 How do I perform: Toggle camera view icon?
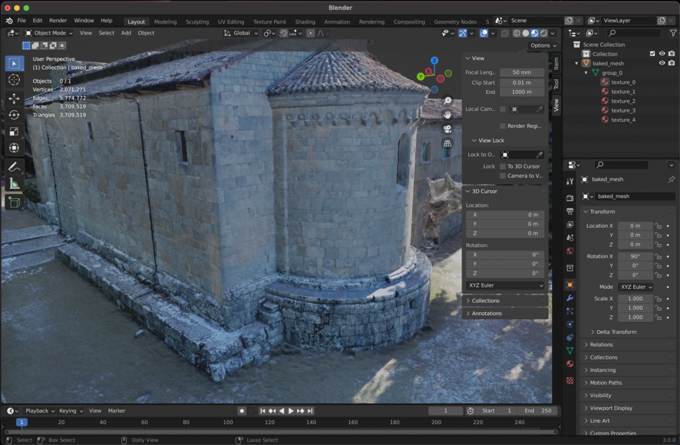(447, 129)
